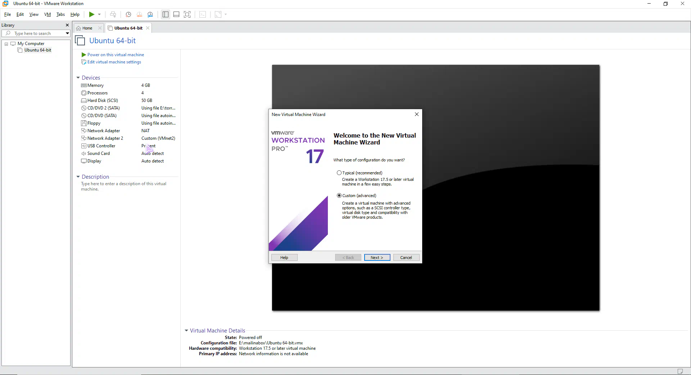Toggle the library sidebar toolbar icon
Image resolution: width=691 pixels, height=375 pixels.
pos(166,14)
